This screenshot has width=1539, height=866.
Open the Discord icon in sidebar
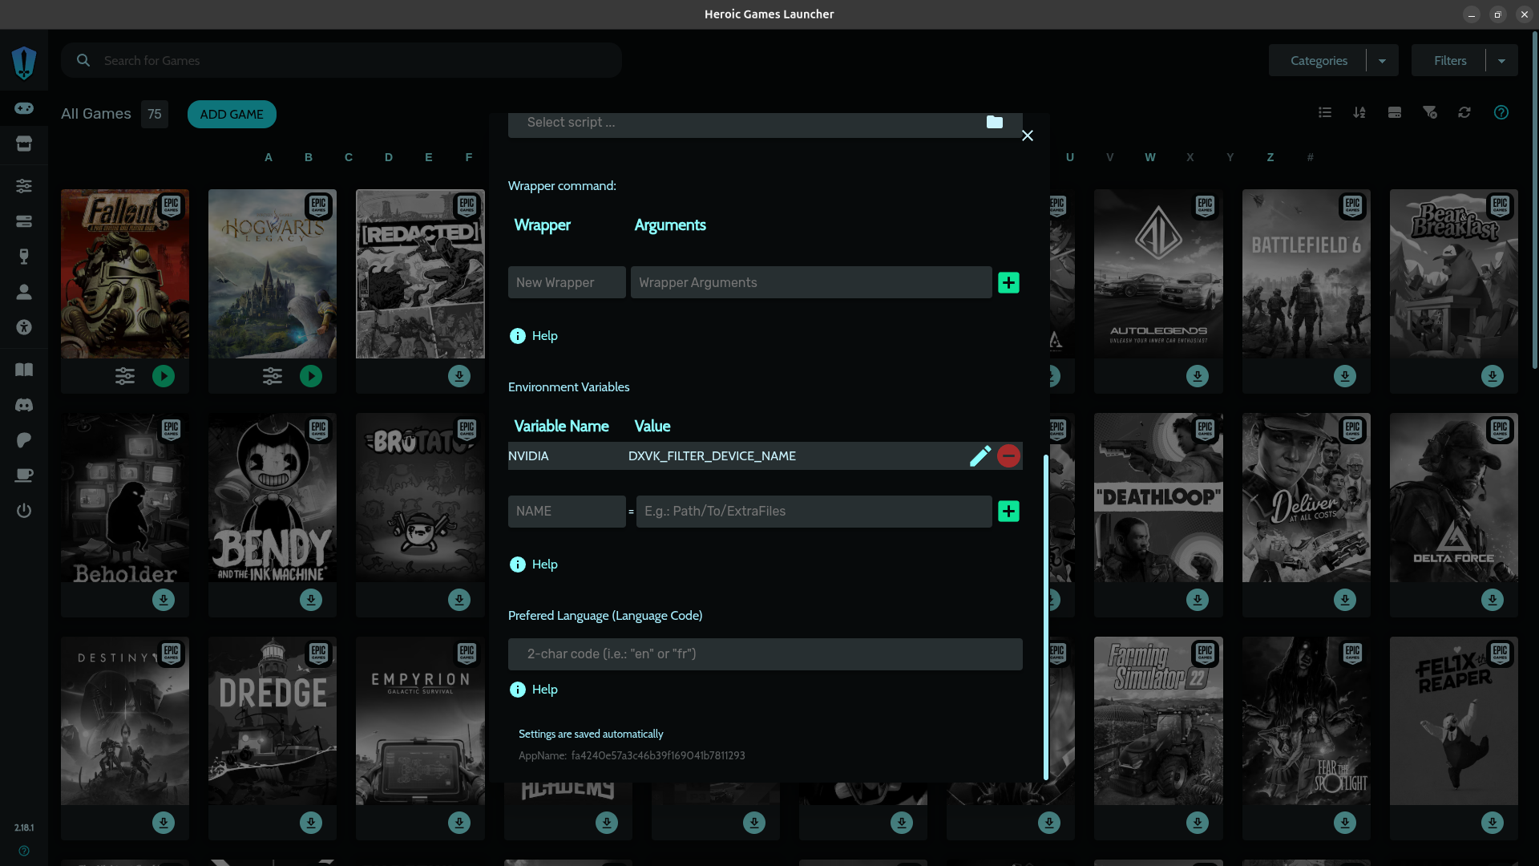24,405
